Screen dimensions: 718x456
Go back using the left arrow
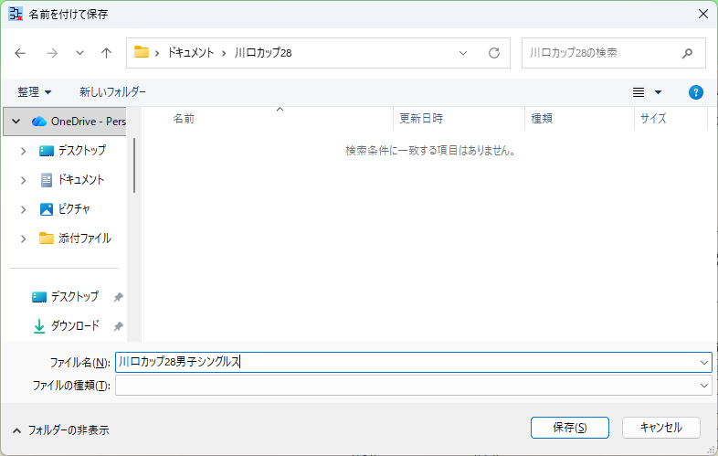point(20,53)
